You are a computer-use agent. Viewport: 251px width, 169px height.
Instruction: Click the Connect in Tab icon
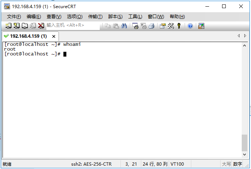coord(25,26)
